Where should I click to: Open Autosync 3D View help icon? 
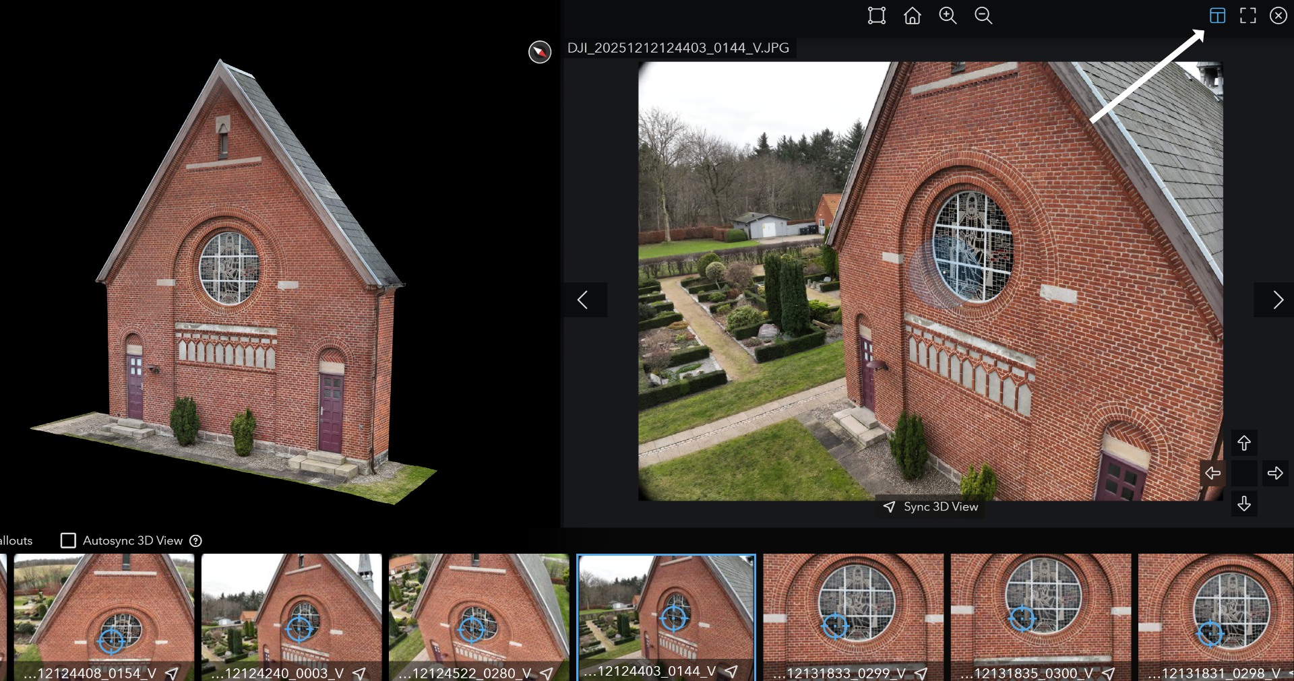coord(195,541)
